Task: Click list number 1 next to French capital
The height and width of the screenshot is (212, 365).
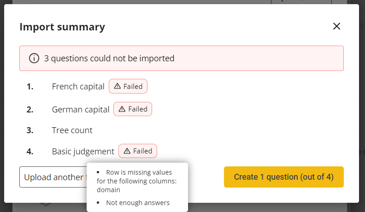Action: coord(30,86)
